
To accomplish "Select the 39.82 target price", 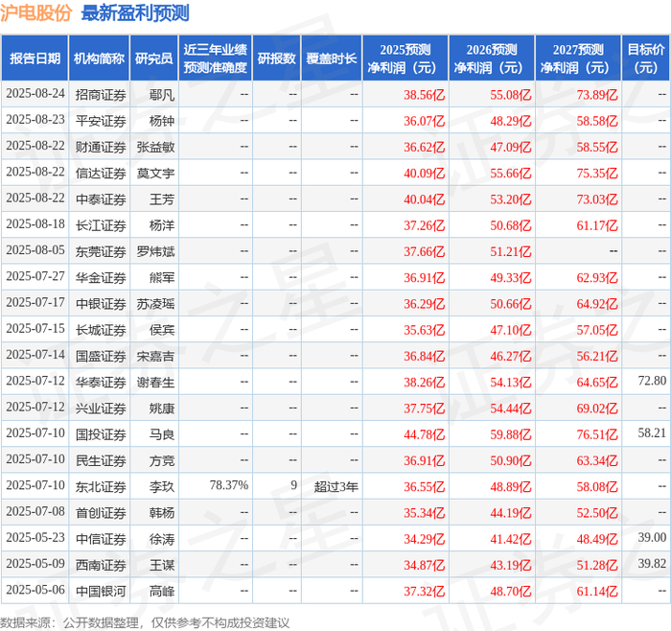I will pos(652,564).
